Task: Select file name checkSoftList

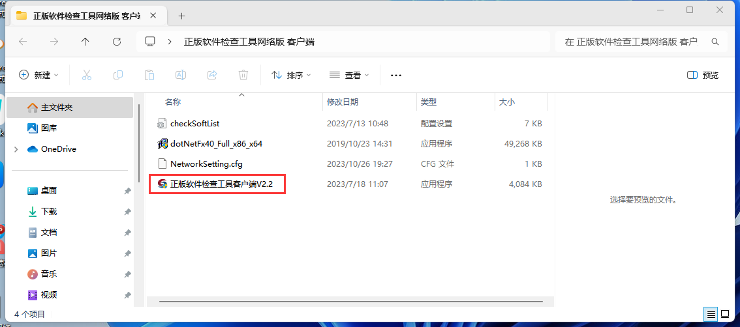Action: pos(195,124)
